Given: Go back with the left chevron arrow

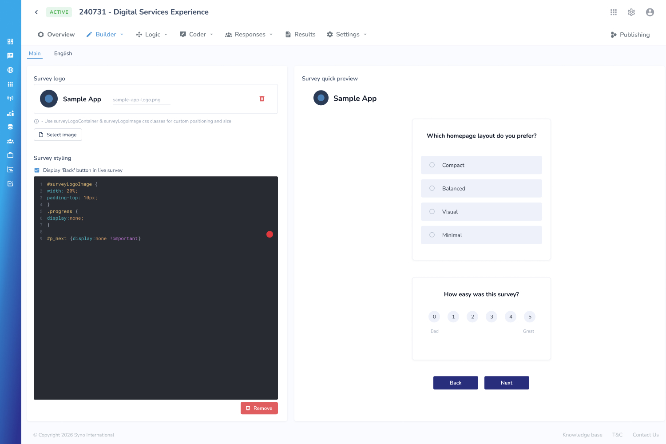Looking at the screenshot, I should pos(36,12).
